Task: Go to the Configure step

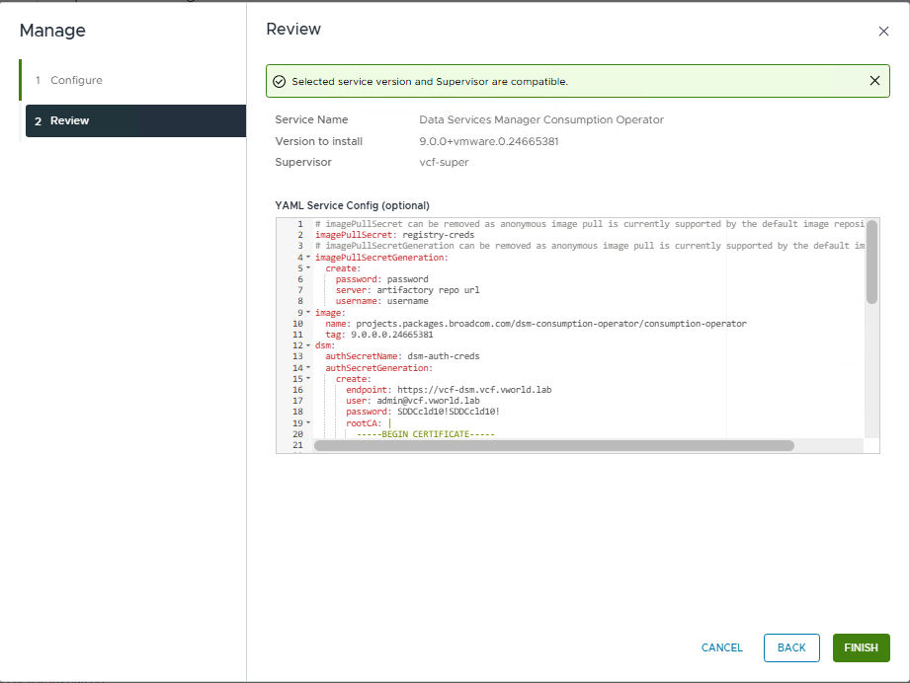Action: pos(76,80)
